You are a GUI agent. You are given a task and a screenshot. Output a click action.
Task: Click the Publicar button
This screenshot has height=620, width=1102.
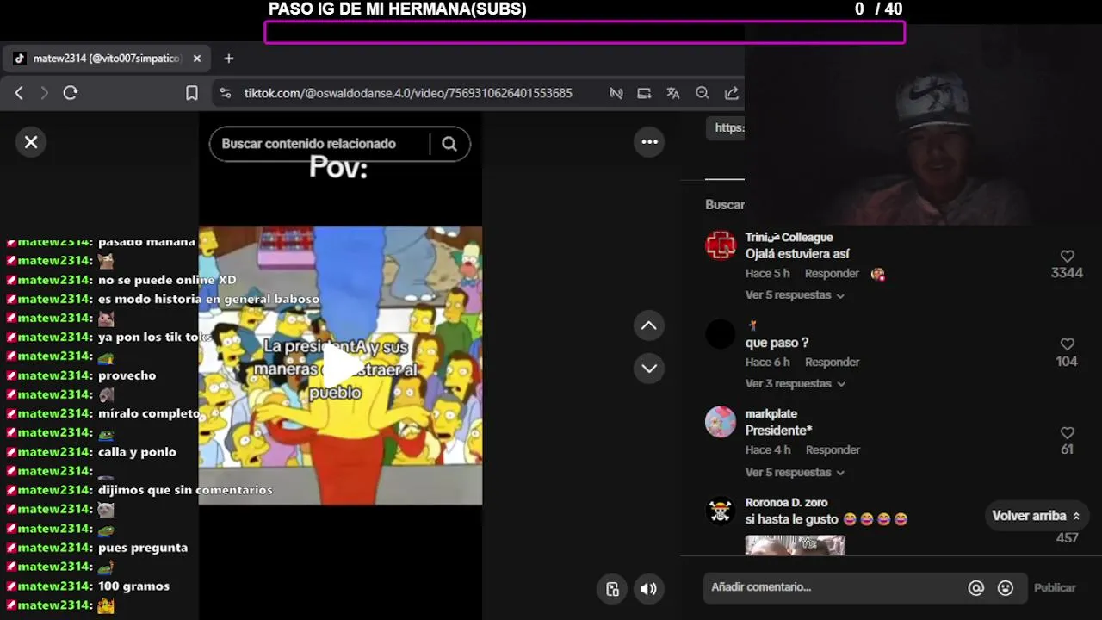coord(1055,588)
